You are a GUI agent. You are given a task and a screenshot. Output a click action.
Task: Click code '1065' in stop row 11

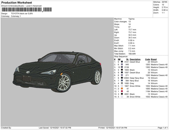pyautogui.click(x=148, y=89)
